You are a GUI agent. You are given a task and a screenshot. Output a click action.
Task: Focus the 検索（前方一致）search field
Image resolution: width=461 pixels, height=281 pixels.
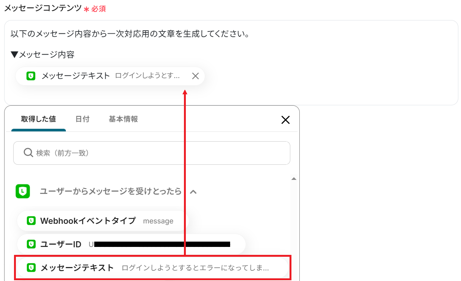(x=152, y=153)
